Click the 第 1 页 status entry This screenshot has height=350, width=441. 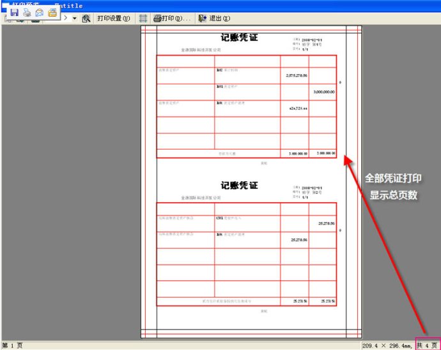click(12, 346)
